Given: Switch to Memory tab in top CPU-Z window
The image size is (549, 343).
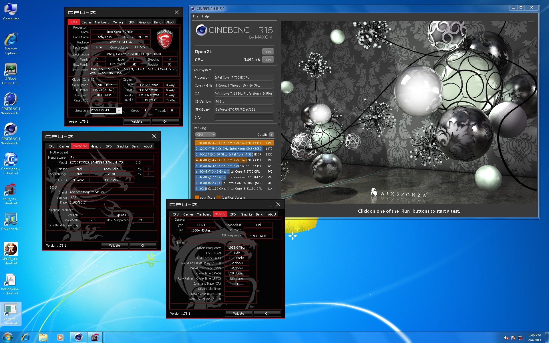Looking at the screenshot, I should [x=118, y=22].
